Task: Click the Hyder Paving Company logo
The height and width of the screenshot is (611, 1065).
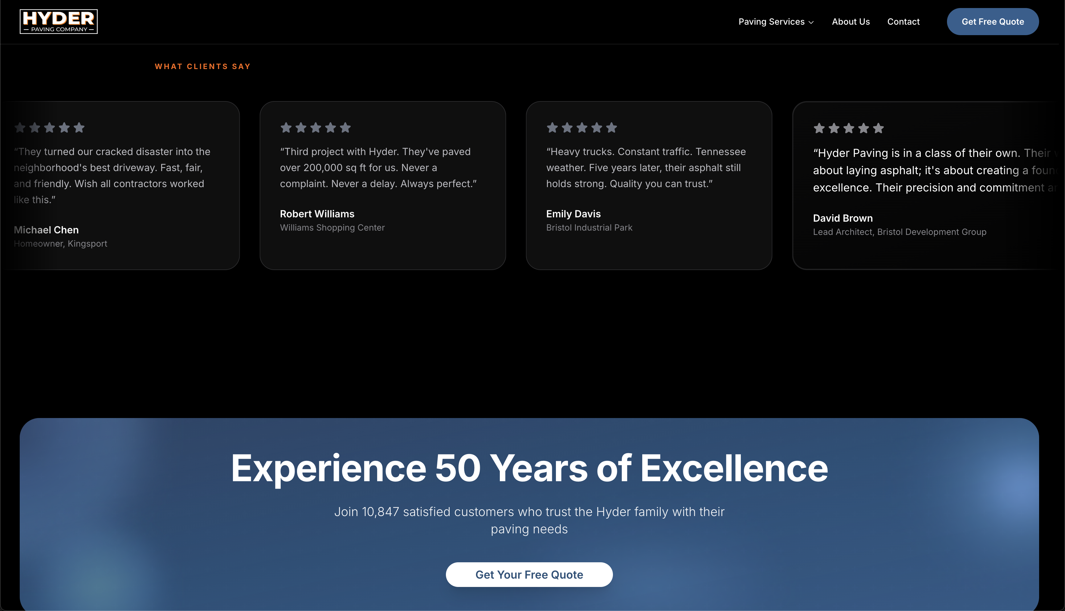Action: click(x=59, y=21)
